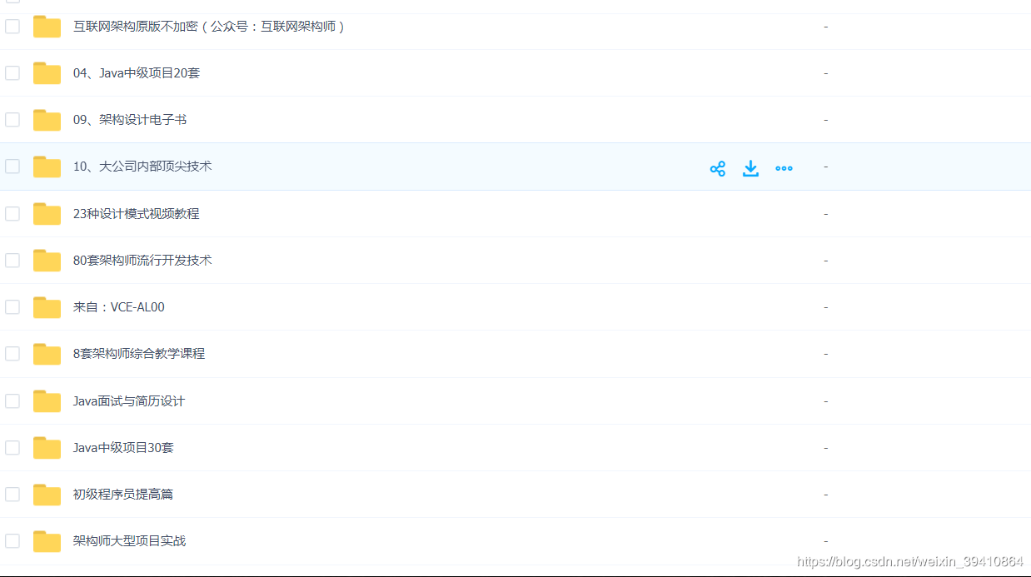Click folder icon of 初级程序员提高篇
Image resolution: width=1031 pixels, height=577 pixels.
point(47,495)
